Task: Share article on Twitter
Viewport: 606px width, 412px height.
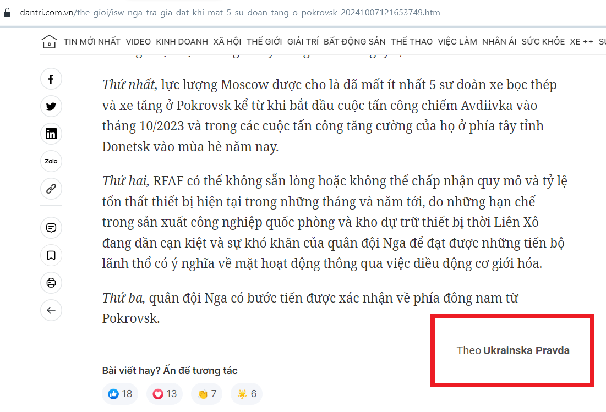Action: (x=51, y=106)
